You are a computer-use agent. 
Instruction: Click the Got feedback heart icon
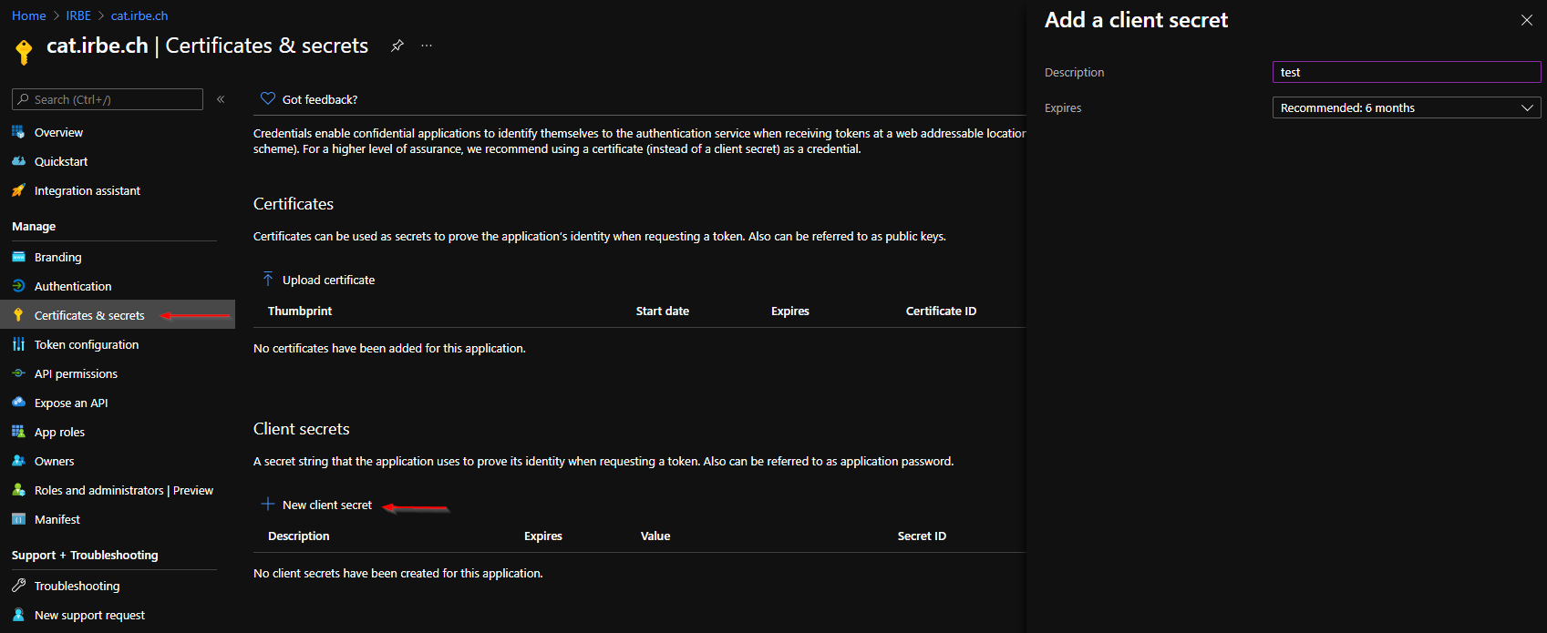coord(268,98)
